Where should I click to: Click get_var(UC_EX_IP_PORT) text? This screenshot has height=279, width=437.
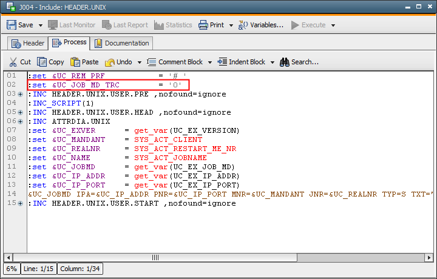coord(187,185)
